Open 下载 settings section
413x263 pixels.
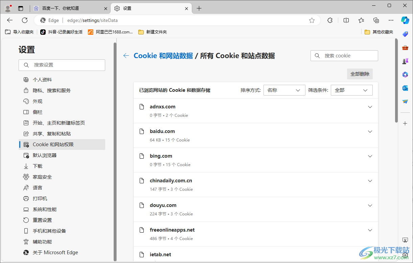[62, 166]
